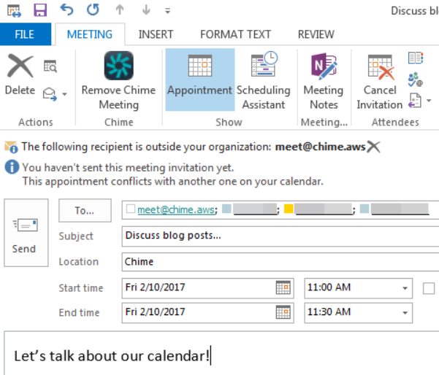This screenshot has height=375, width=439.
Task: Switch to the MEETING tab
Action: pos(90,34)
